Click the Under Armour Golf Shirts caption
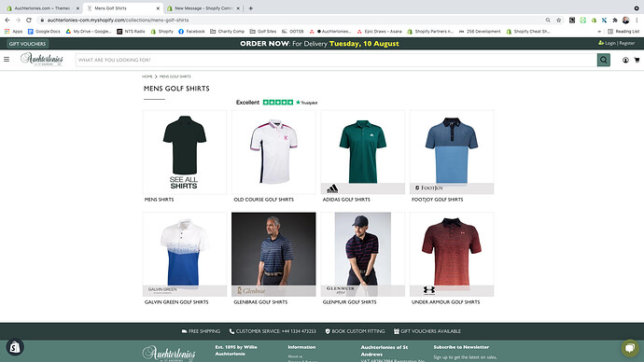 445,302
